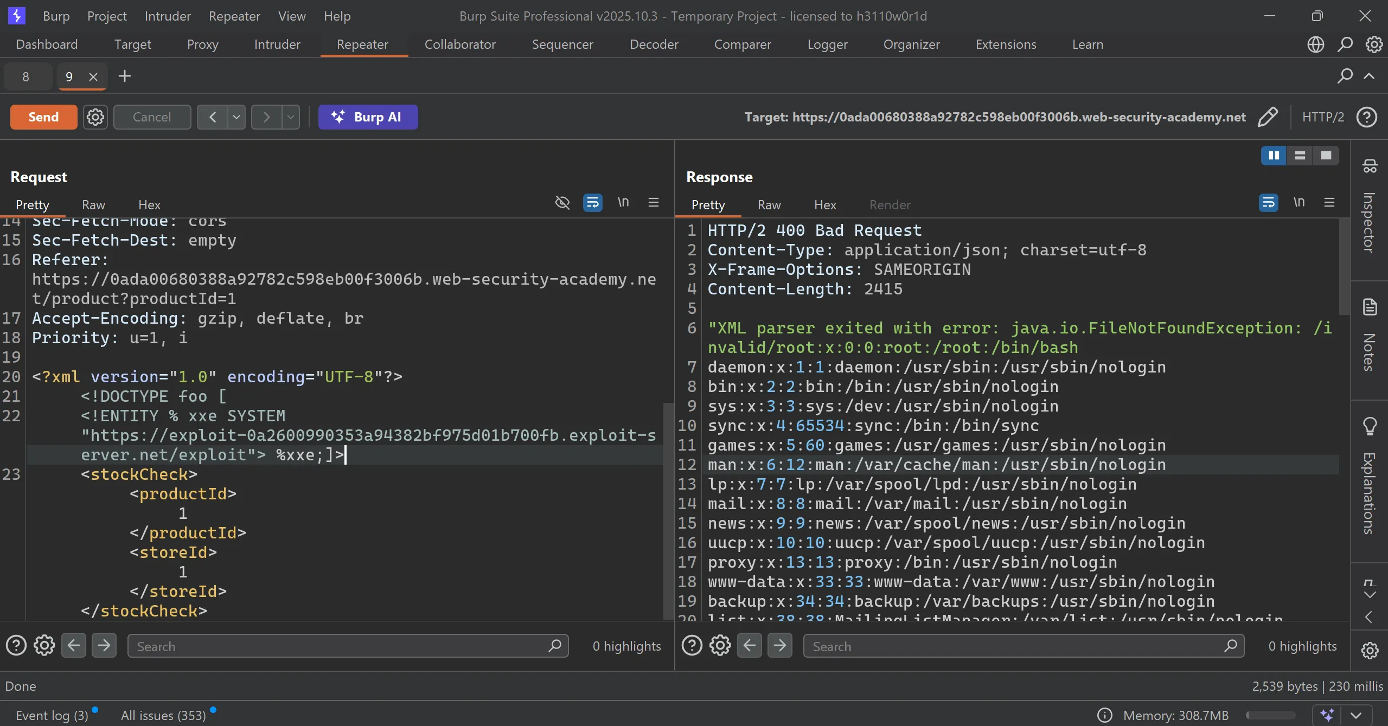Screen dimensions: 1388x726
Task: Expand the history back dropdown arrow
Action: pos(236,117)
